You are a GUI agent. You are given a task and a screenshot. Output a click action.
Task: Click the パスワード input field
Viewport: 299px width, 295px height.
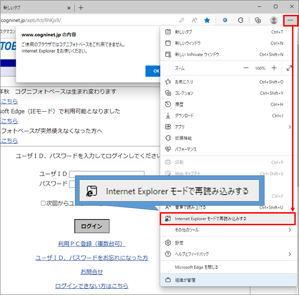pos(72,184)
